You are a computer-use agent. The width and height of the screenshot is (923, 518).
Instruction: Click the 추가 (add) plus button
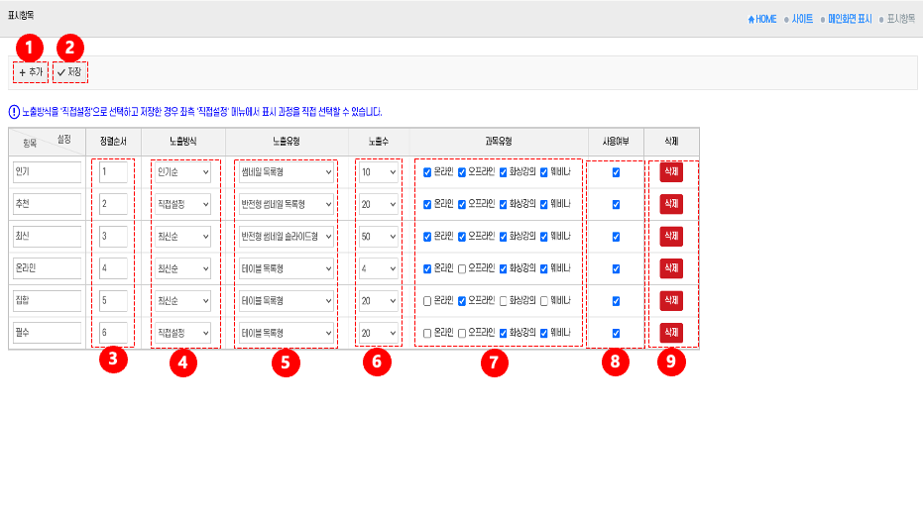click(x=30, y=72)
